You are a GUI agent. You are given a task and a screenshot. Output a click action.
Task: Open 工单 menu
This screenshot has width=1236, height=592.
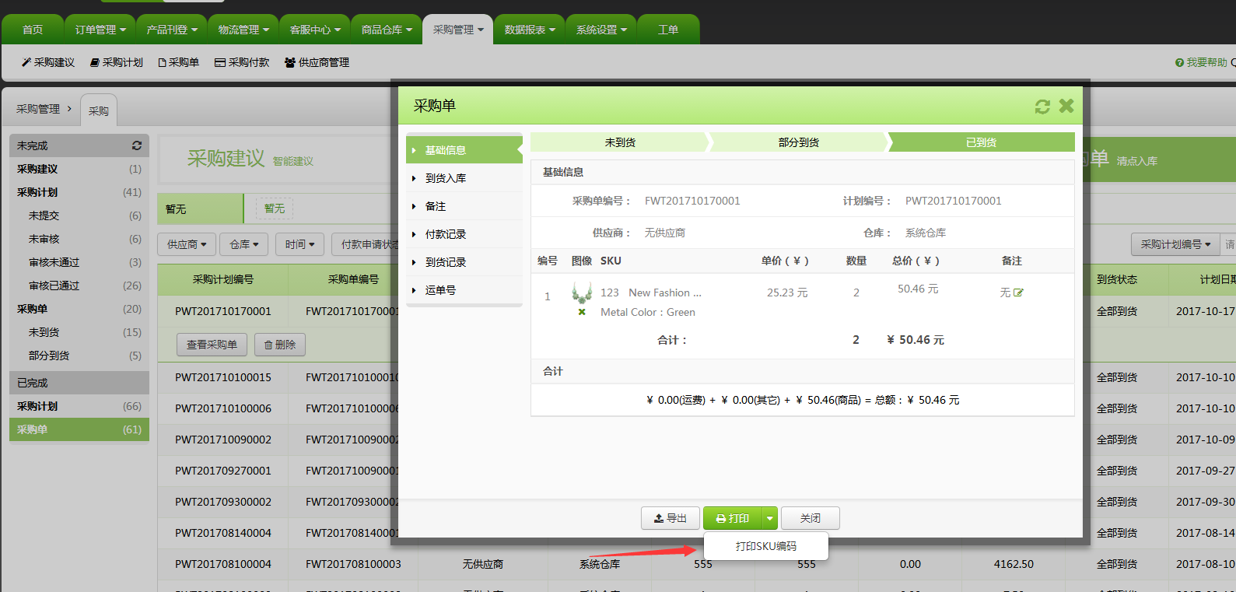click(668, 30)
